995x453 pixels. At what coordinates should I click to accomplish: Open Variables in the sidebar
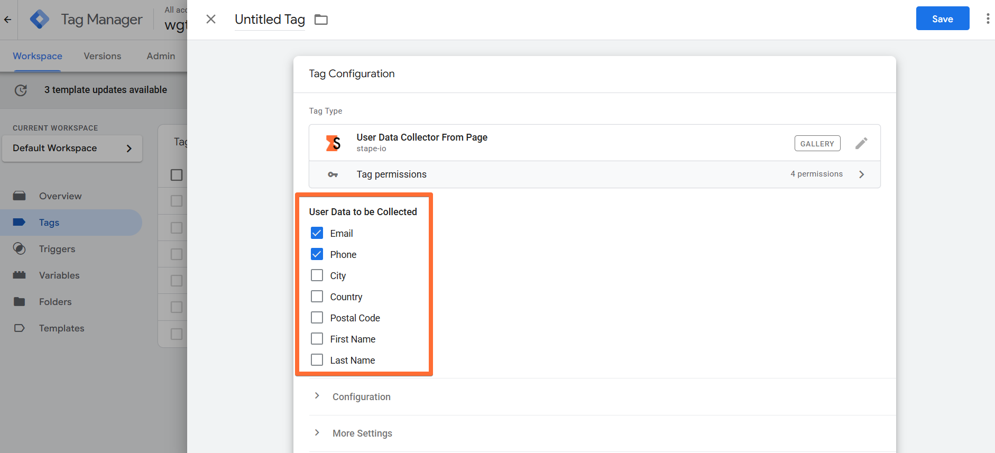[x=59, y=275]
